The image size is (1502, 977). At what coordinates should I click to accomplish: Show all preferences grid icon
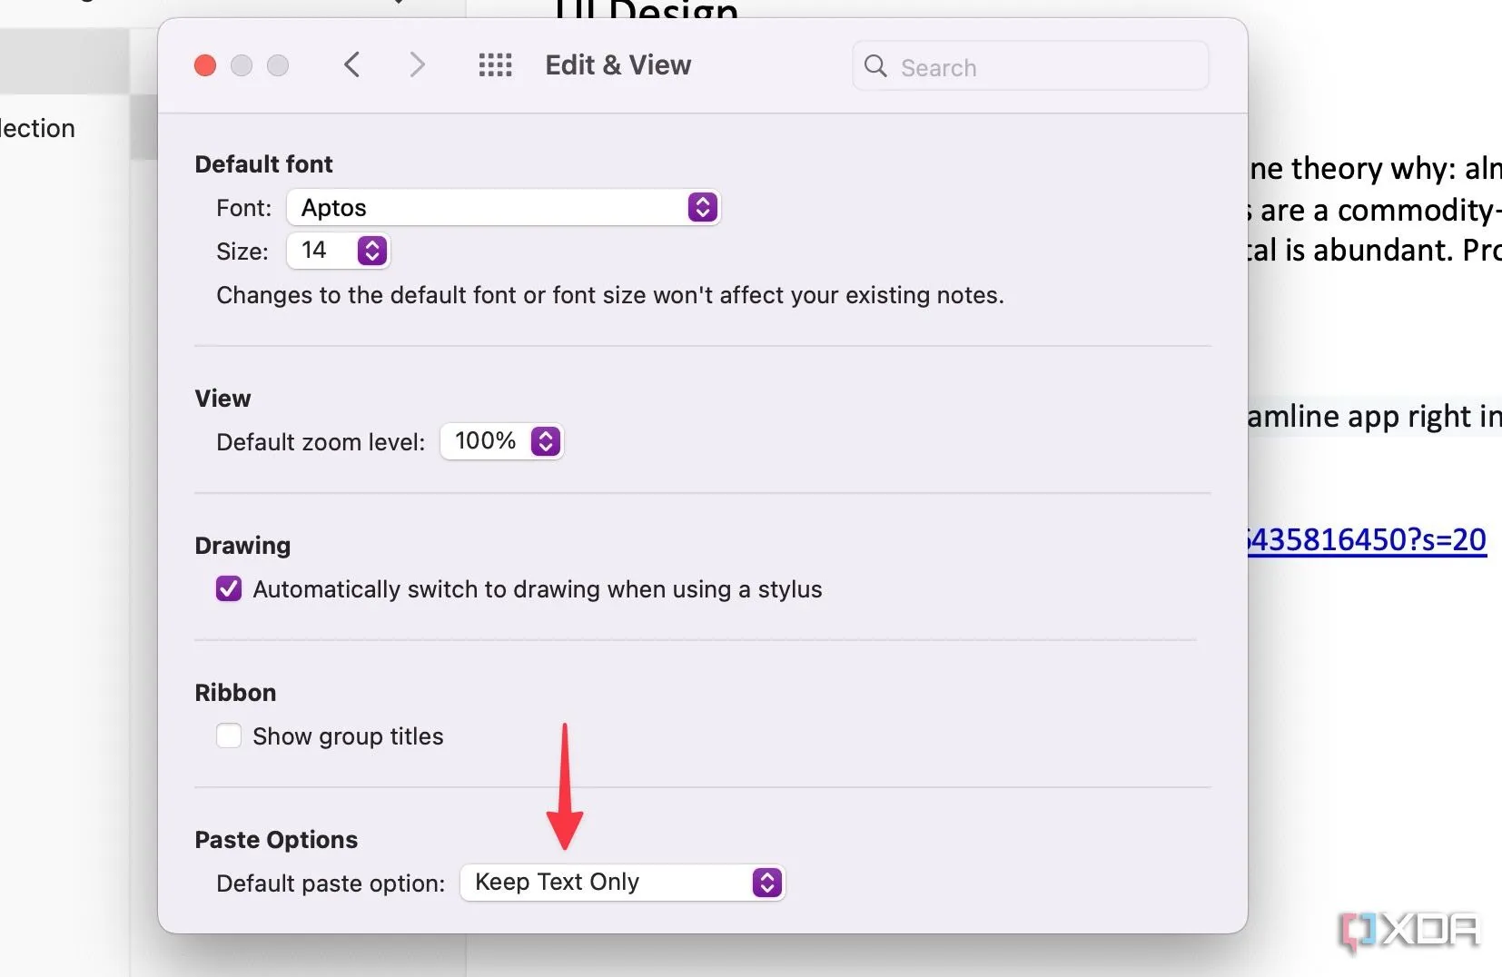[496, 64]
